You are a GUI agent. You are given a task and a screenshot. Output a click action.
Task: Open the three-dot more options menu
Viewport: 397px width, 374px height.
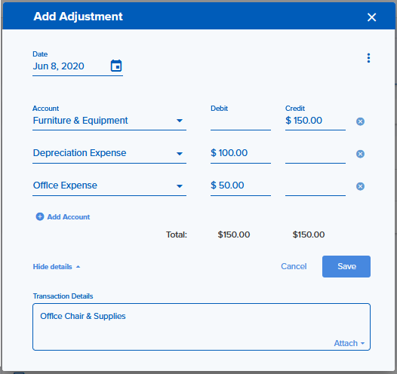coord(368,58)
